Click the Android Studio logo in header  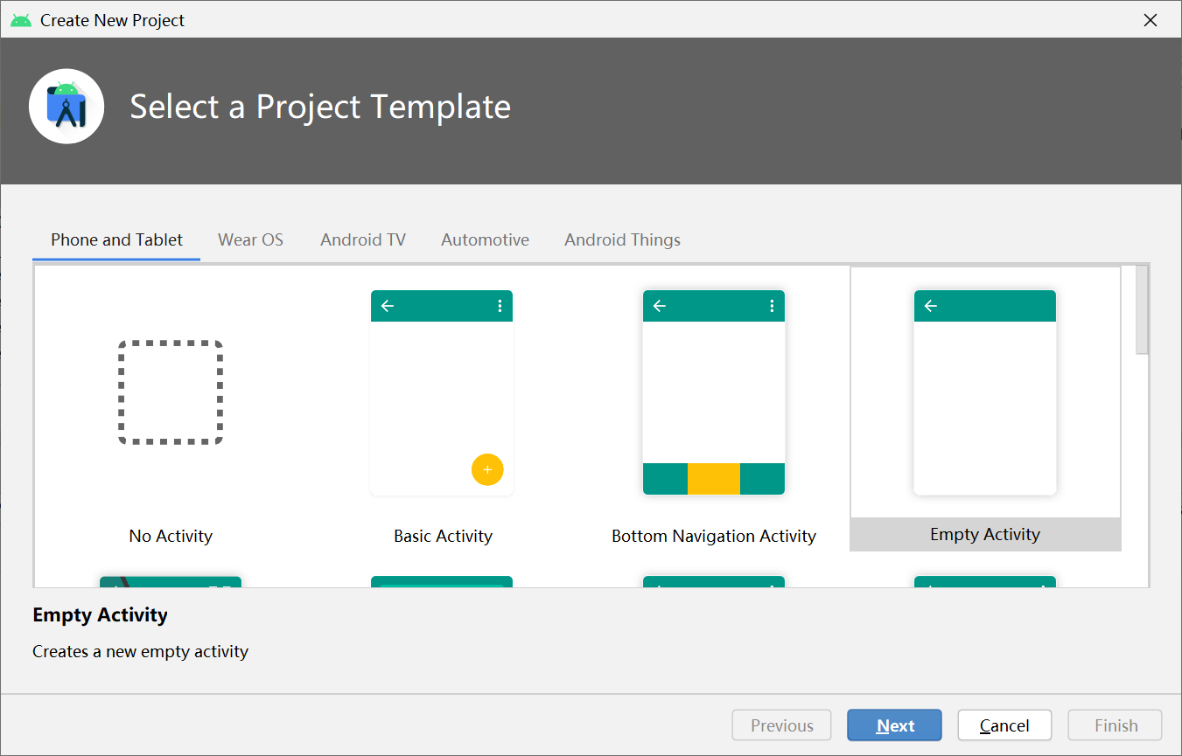[x=66, y=107]
